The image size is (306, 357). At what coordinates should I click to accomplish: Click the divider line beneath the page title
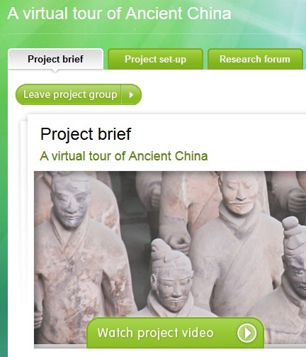click(x=157, y=34)
